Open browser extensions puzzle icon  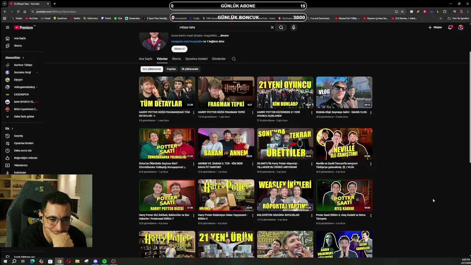click(445, 11)
